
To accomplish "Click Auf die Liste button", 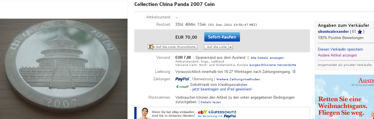I will point(216,47).
